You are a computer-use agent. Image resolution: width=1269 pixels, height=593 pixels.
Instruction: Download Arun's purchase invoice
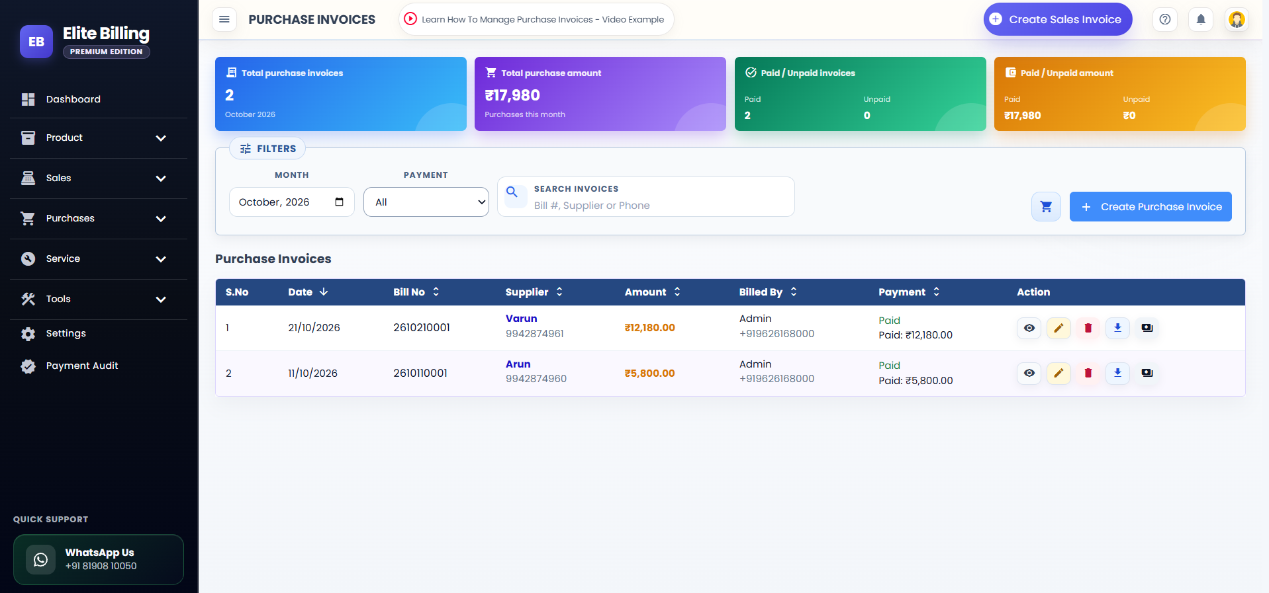click(1117, 373)
